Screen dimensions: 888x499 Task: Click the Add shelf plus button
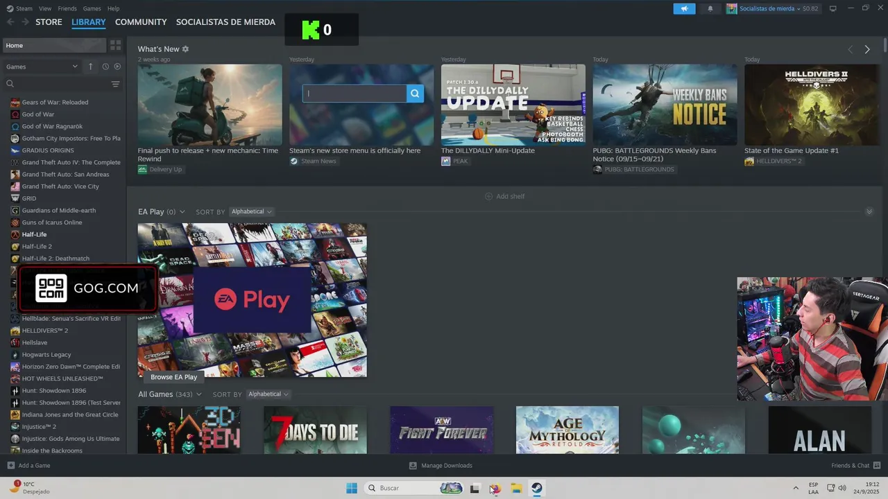tap(488, 196)
